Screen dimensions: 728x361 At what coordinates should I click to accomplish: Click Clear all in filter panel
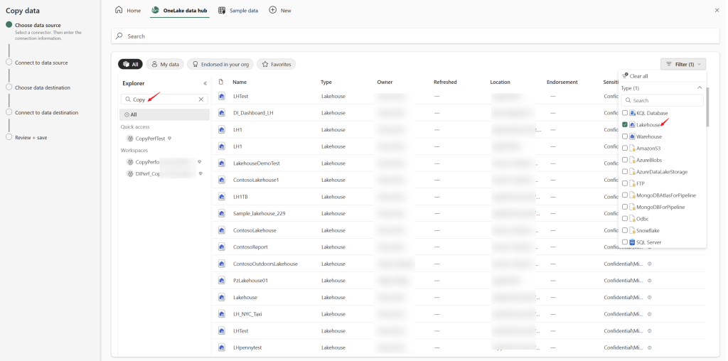tap(635, 76)
